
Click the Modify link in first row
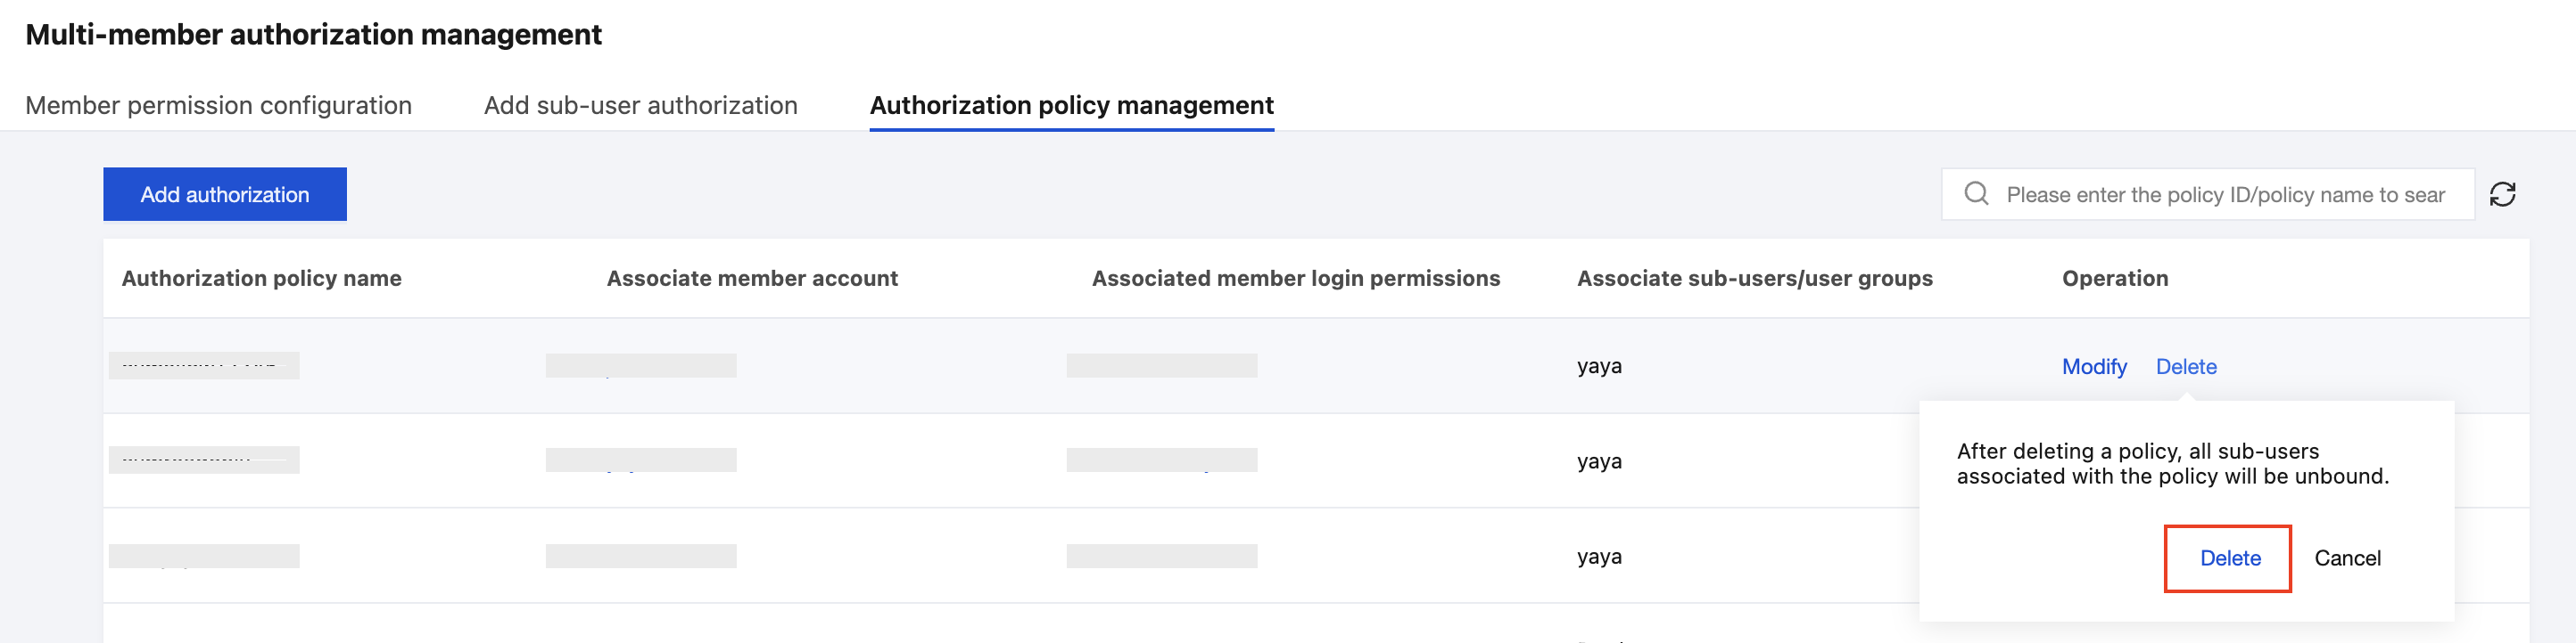pos(2093,366)
